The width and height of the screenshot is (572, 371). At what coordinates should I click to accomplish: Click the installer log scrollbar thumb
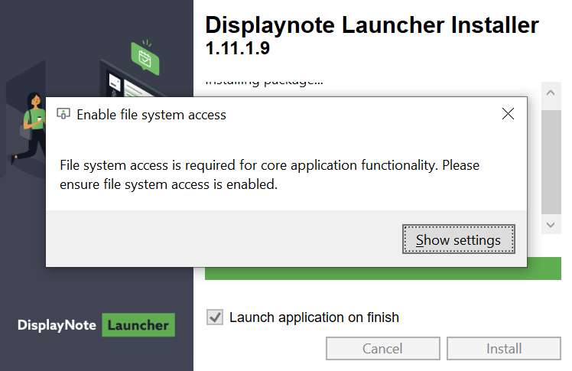click(551, 162)
